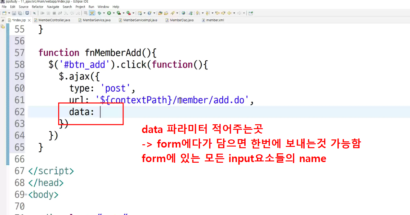Click the Open Perspective icon
Screen dimensions: 410x215
coord(251,13)
